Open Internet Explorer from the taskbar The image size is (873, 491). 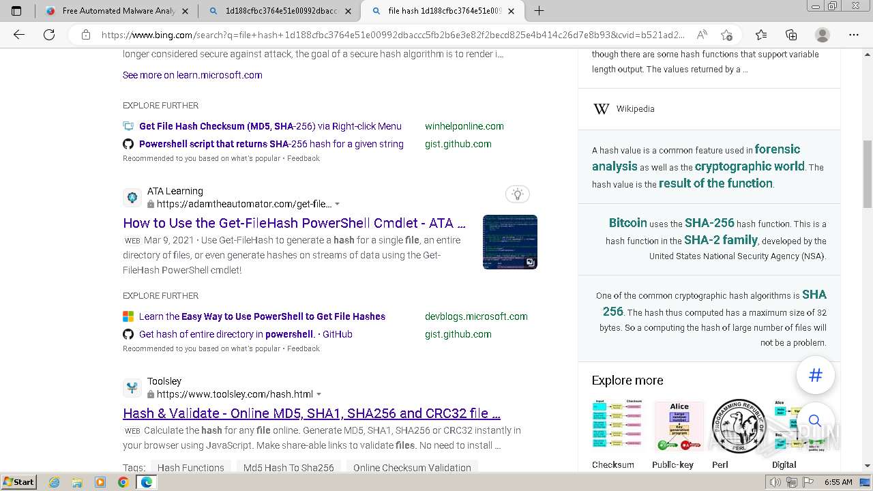tap(54, 482)
